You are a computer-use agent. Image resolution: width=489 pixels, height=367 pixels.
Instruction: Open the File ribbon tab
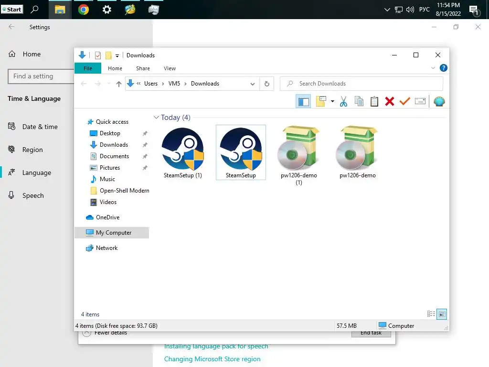(x=88, y=68)
